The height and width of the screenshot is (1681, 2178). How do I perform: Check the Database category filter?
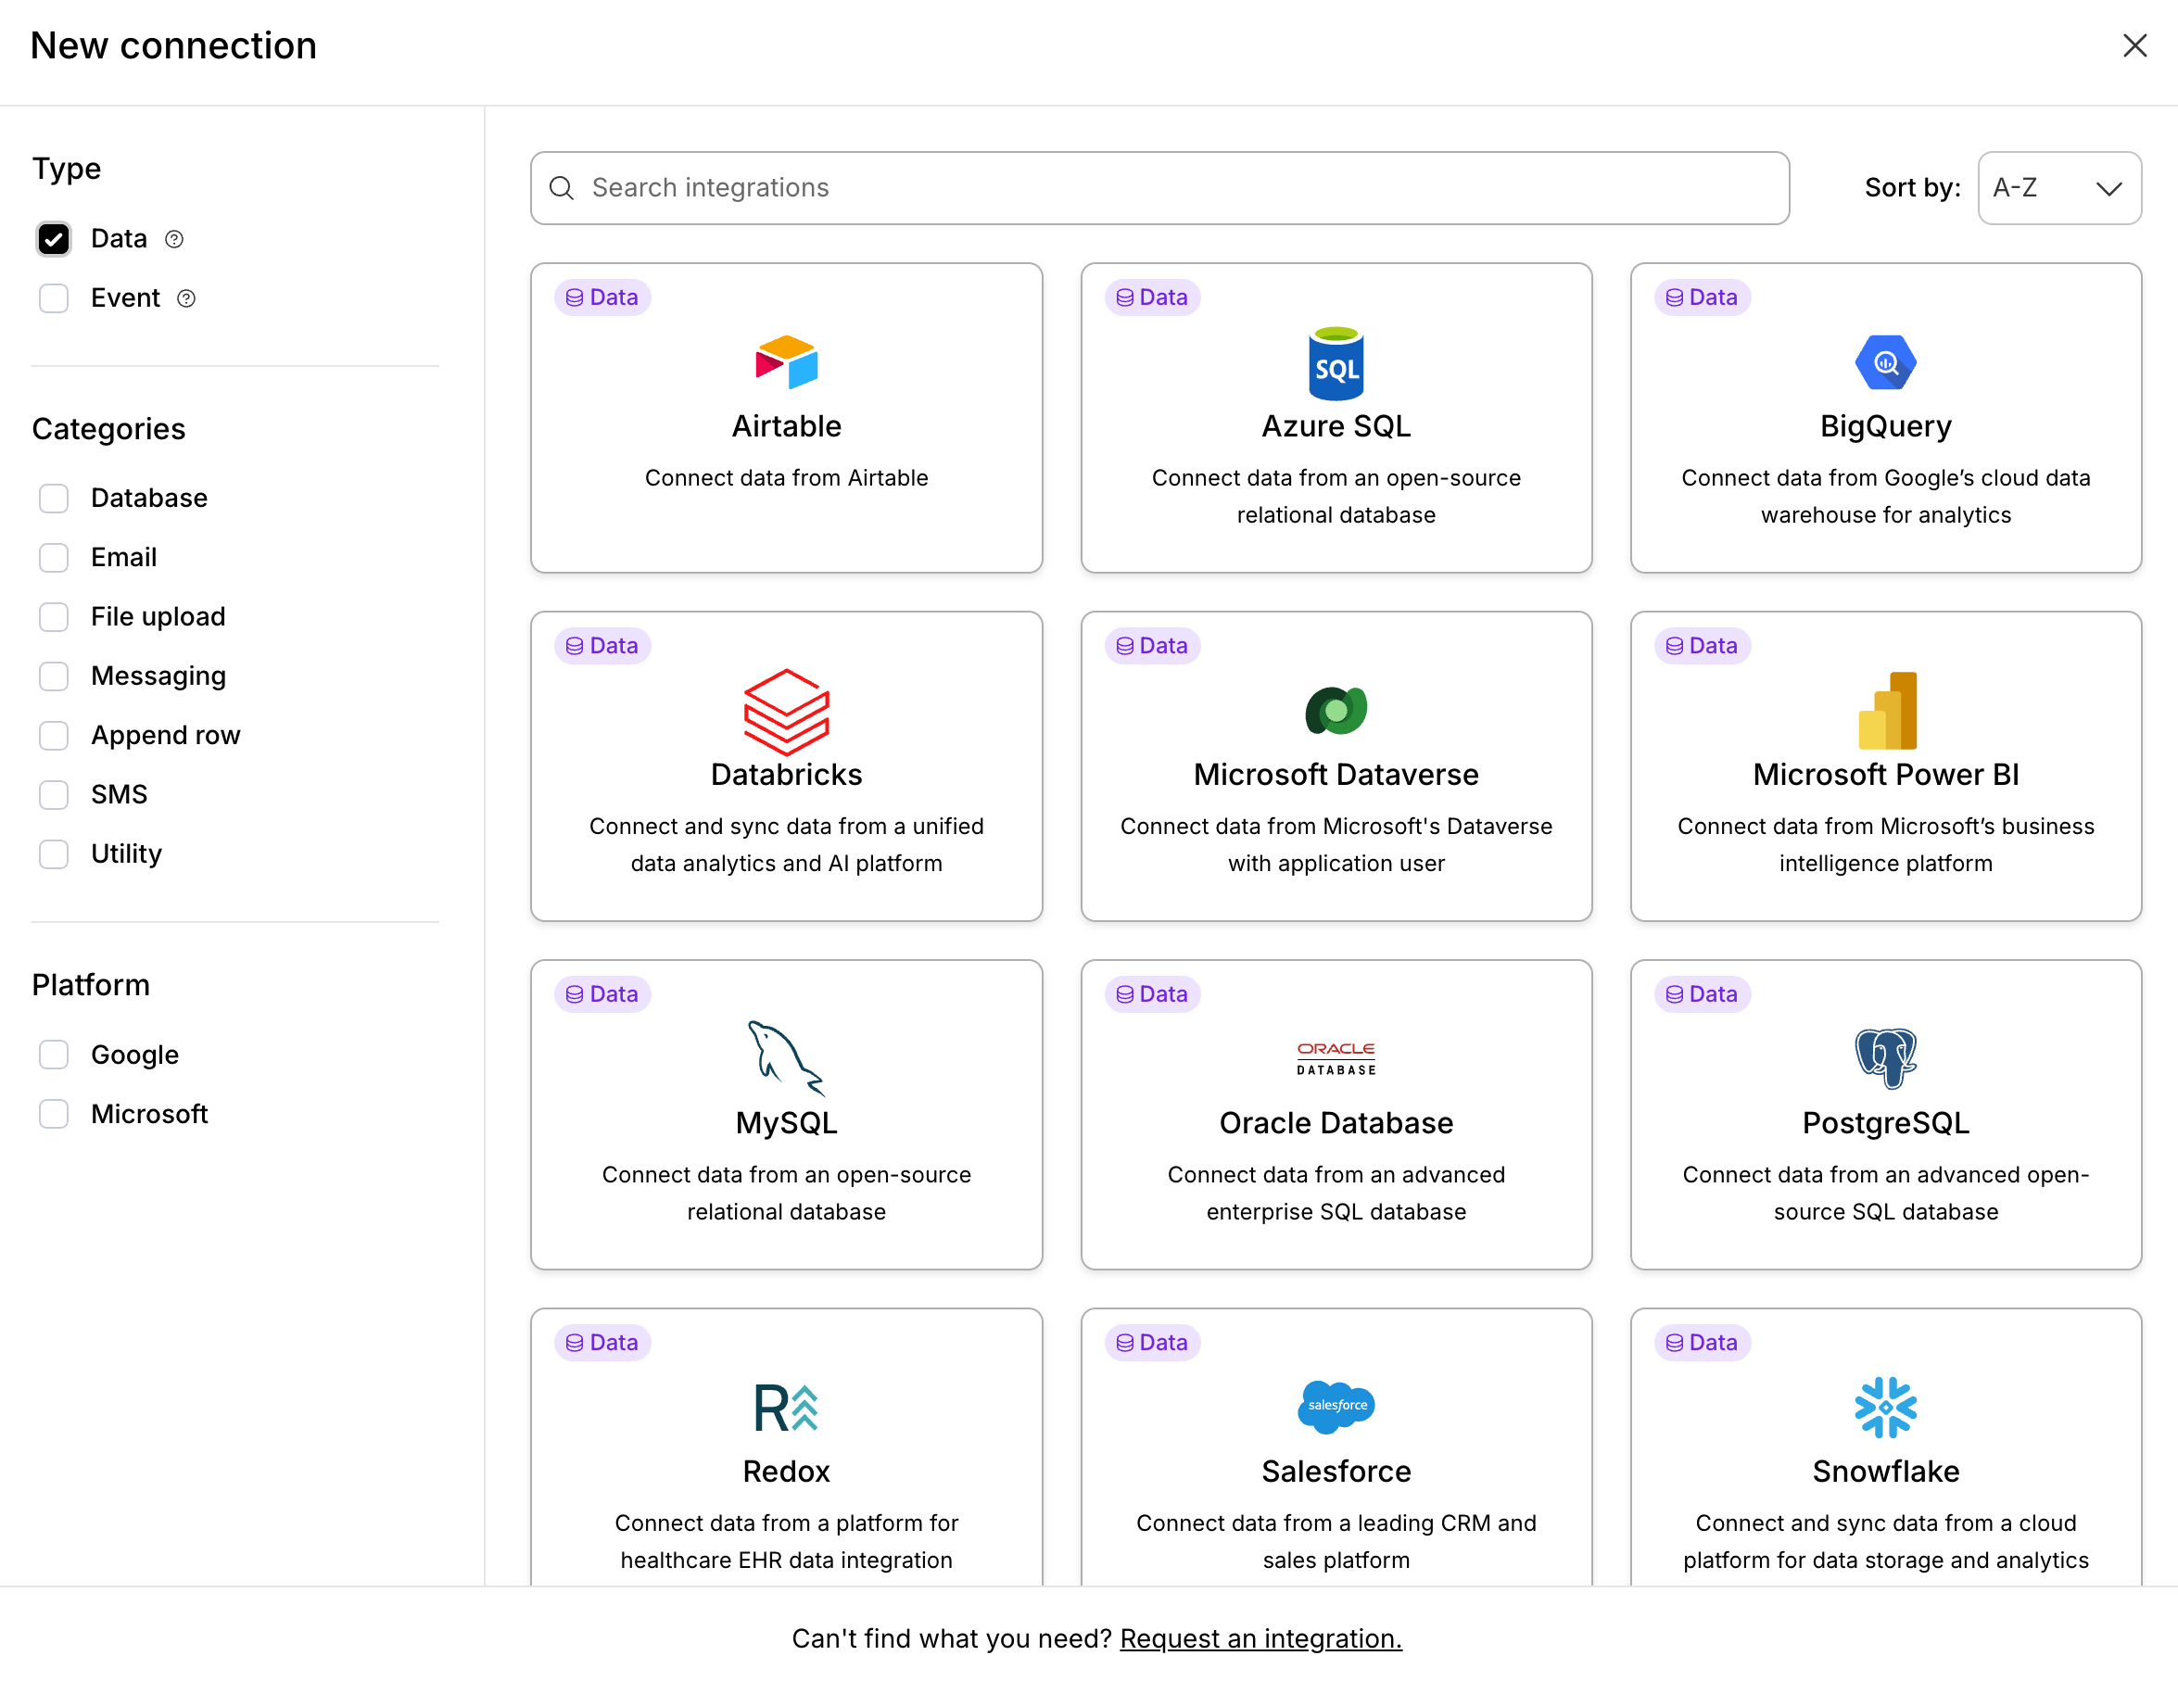[x=54, y=498]
